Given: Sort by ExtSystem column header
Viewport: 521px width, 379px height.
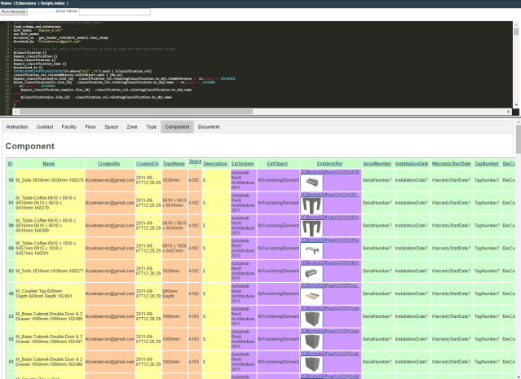Looking at the screenshot, I should click(242, 164).
